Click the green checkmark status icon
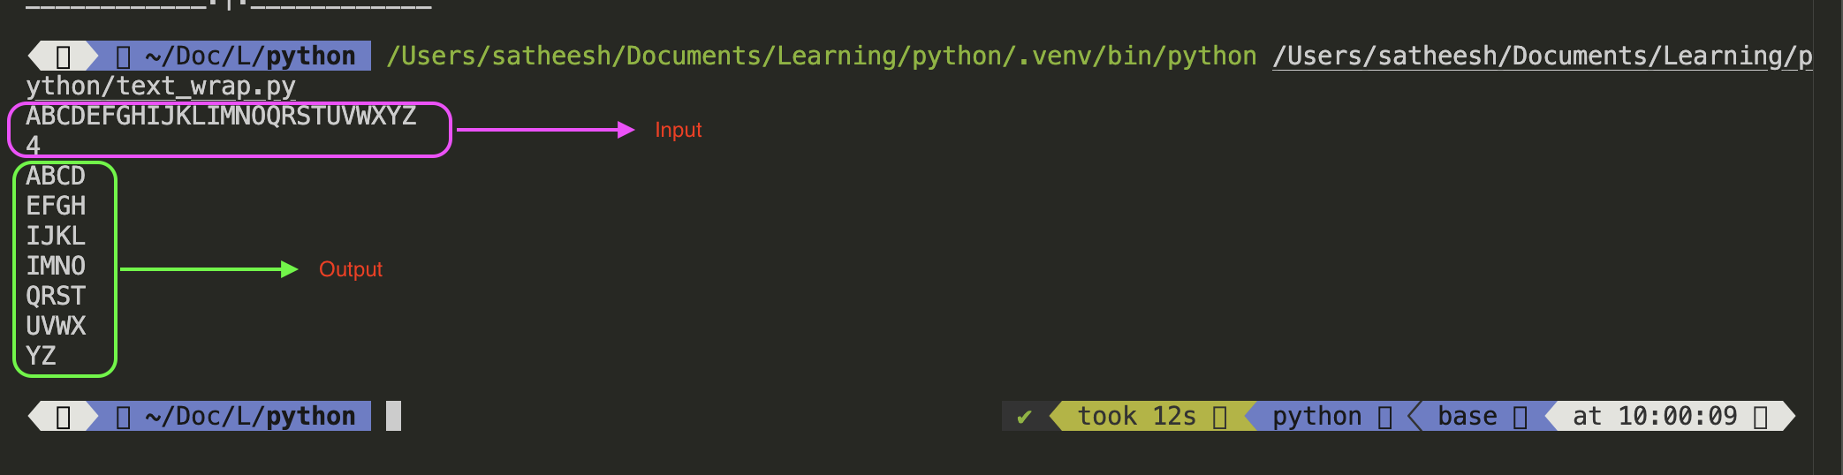Viewport: 1843px width, 475px height. (x=1024, y=417)
